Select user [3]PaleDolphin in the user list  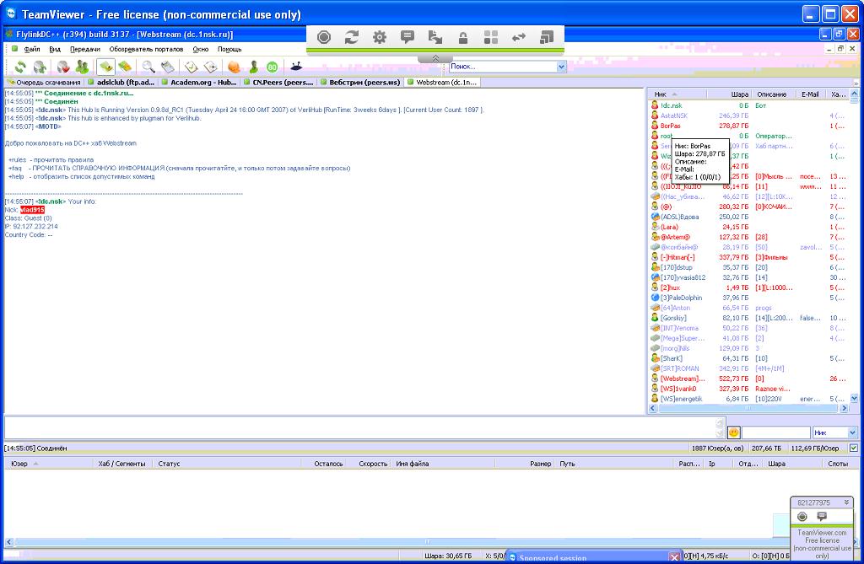pyautogui.click(x=681, y=298)
